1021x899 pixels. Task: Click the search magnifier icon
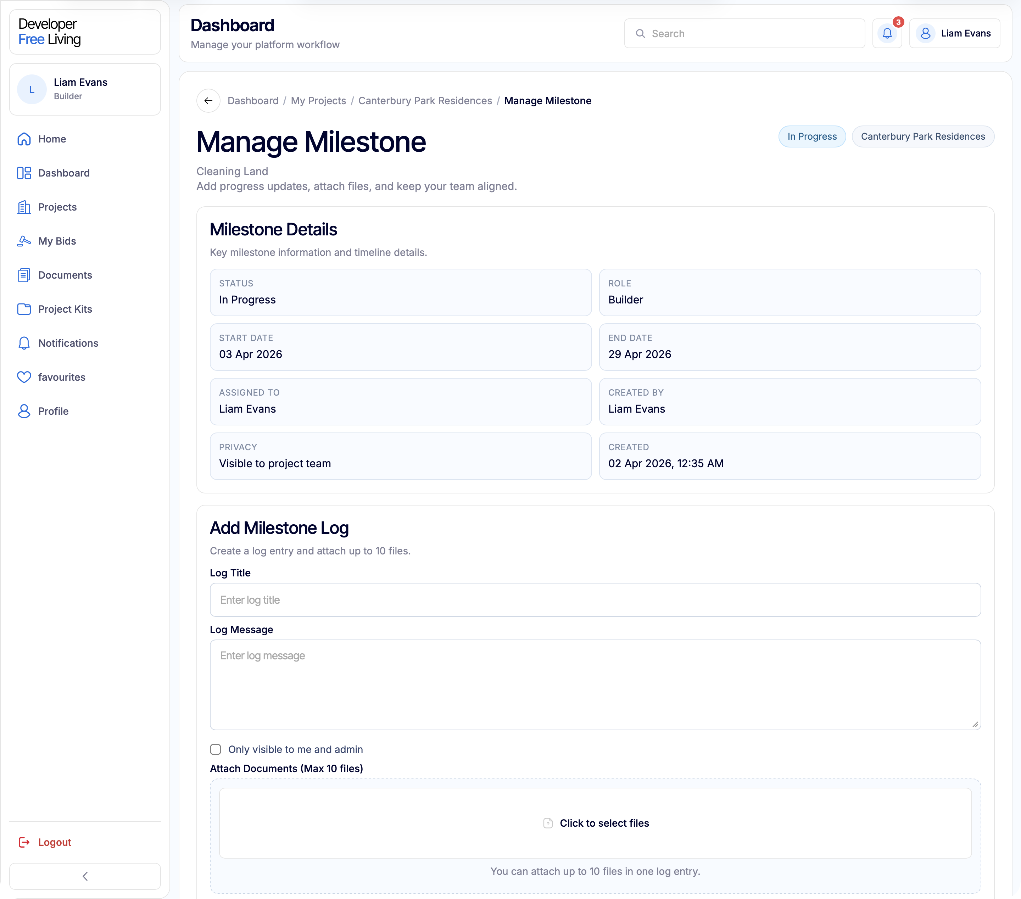[640, 33]
